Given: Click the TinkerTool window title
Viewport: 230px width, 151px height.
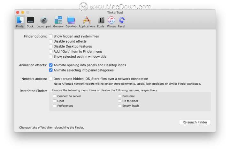Looking at the screenshot, I should 115,13.
